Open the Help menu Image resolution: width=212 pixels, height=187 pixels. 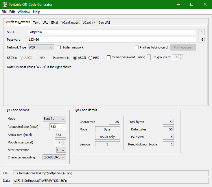point(36,12)
